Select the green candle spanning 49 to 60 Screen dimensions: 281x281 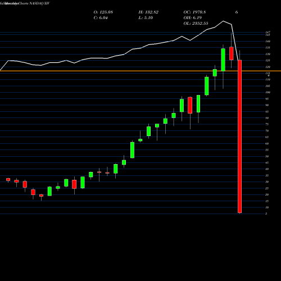point(132,150)
